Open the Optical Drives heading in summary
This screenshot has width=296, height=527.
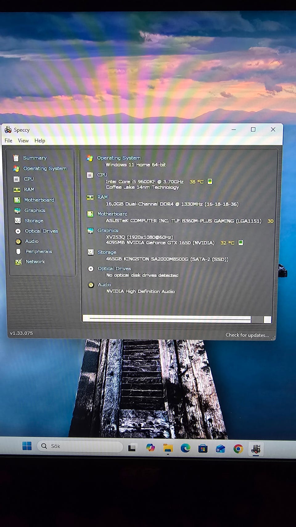pos(114,269)
